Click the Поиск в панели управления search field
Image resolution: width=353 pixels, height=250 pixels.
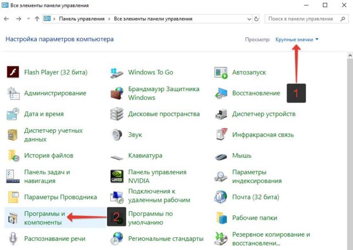[306, 19]
